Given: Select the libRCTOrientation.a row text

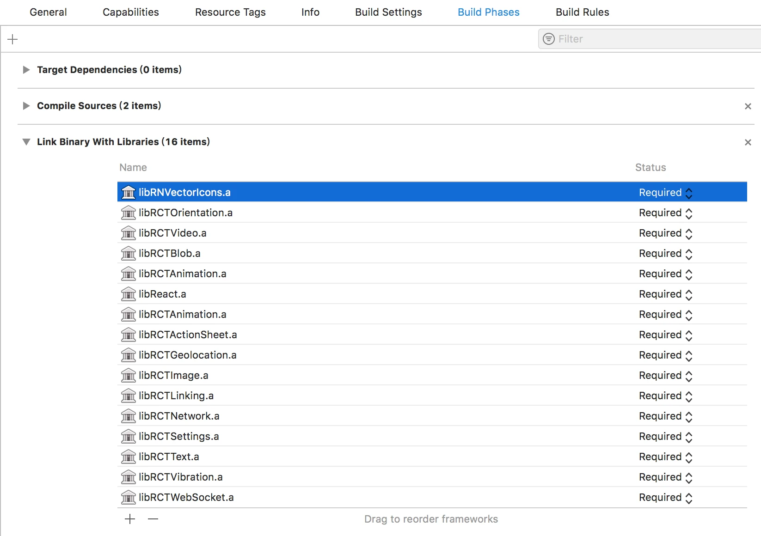Looking at the screenshot, I should (185, 213).
